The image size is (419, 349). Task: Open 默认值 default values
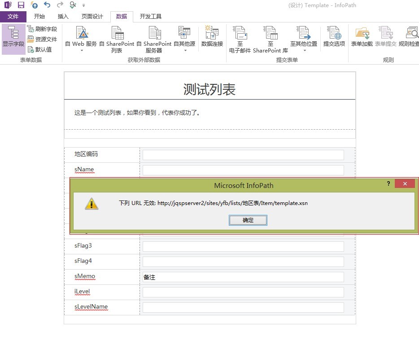coord(40,49)
